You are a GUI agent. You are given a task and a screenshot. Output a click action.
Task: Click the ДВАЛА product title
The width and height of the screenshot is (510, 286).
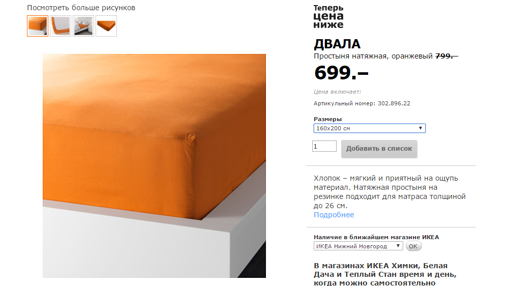click(337, 44)
